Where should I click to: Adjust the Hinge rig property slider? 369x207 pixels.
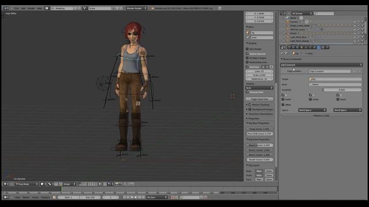pyautogui.click(x=259, y=129)
